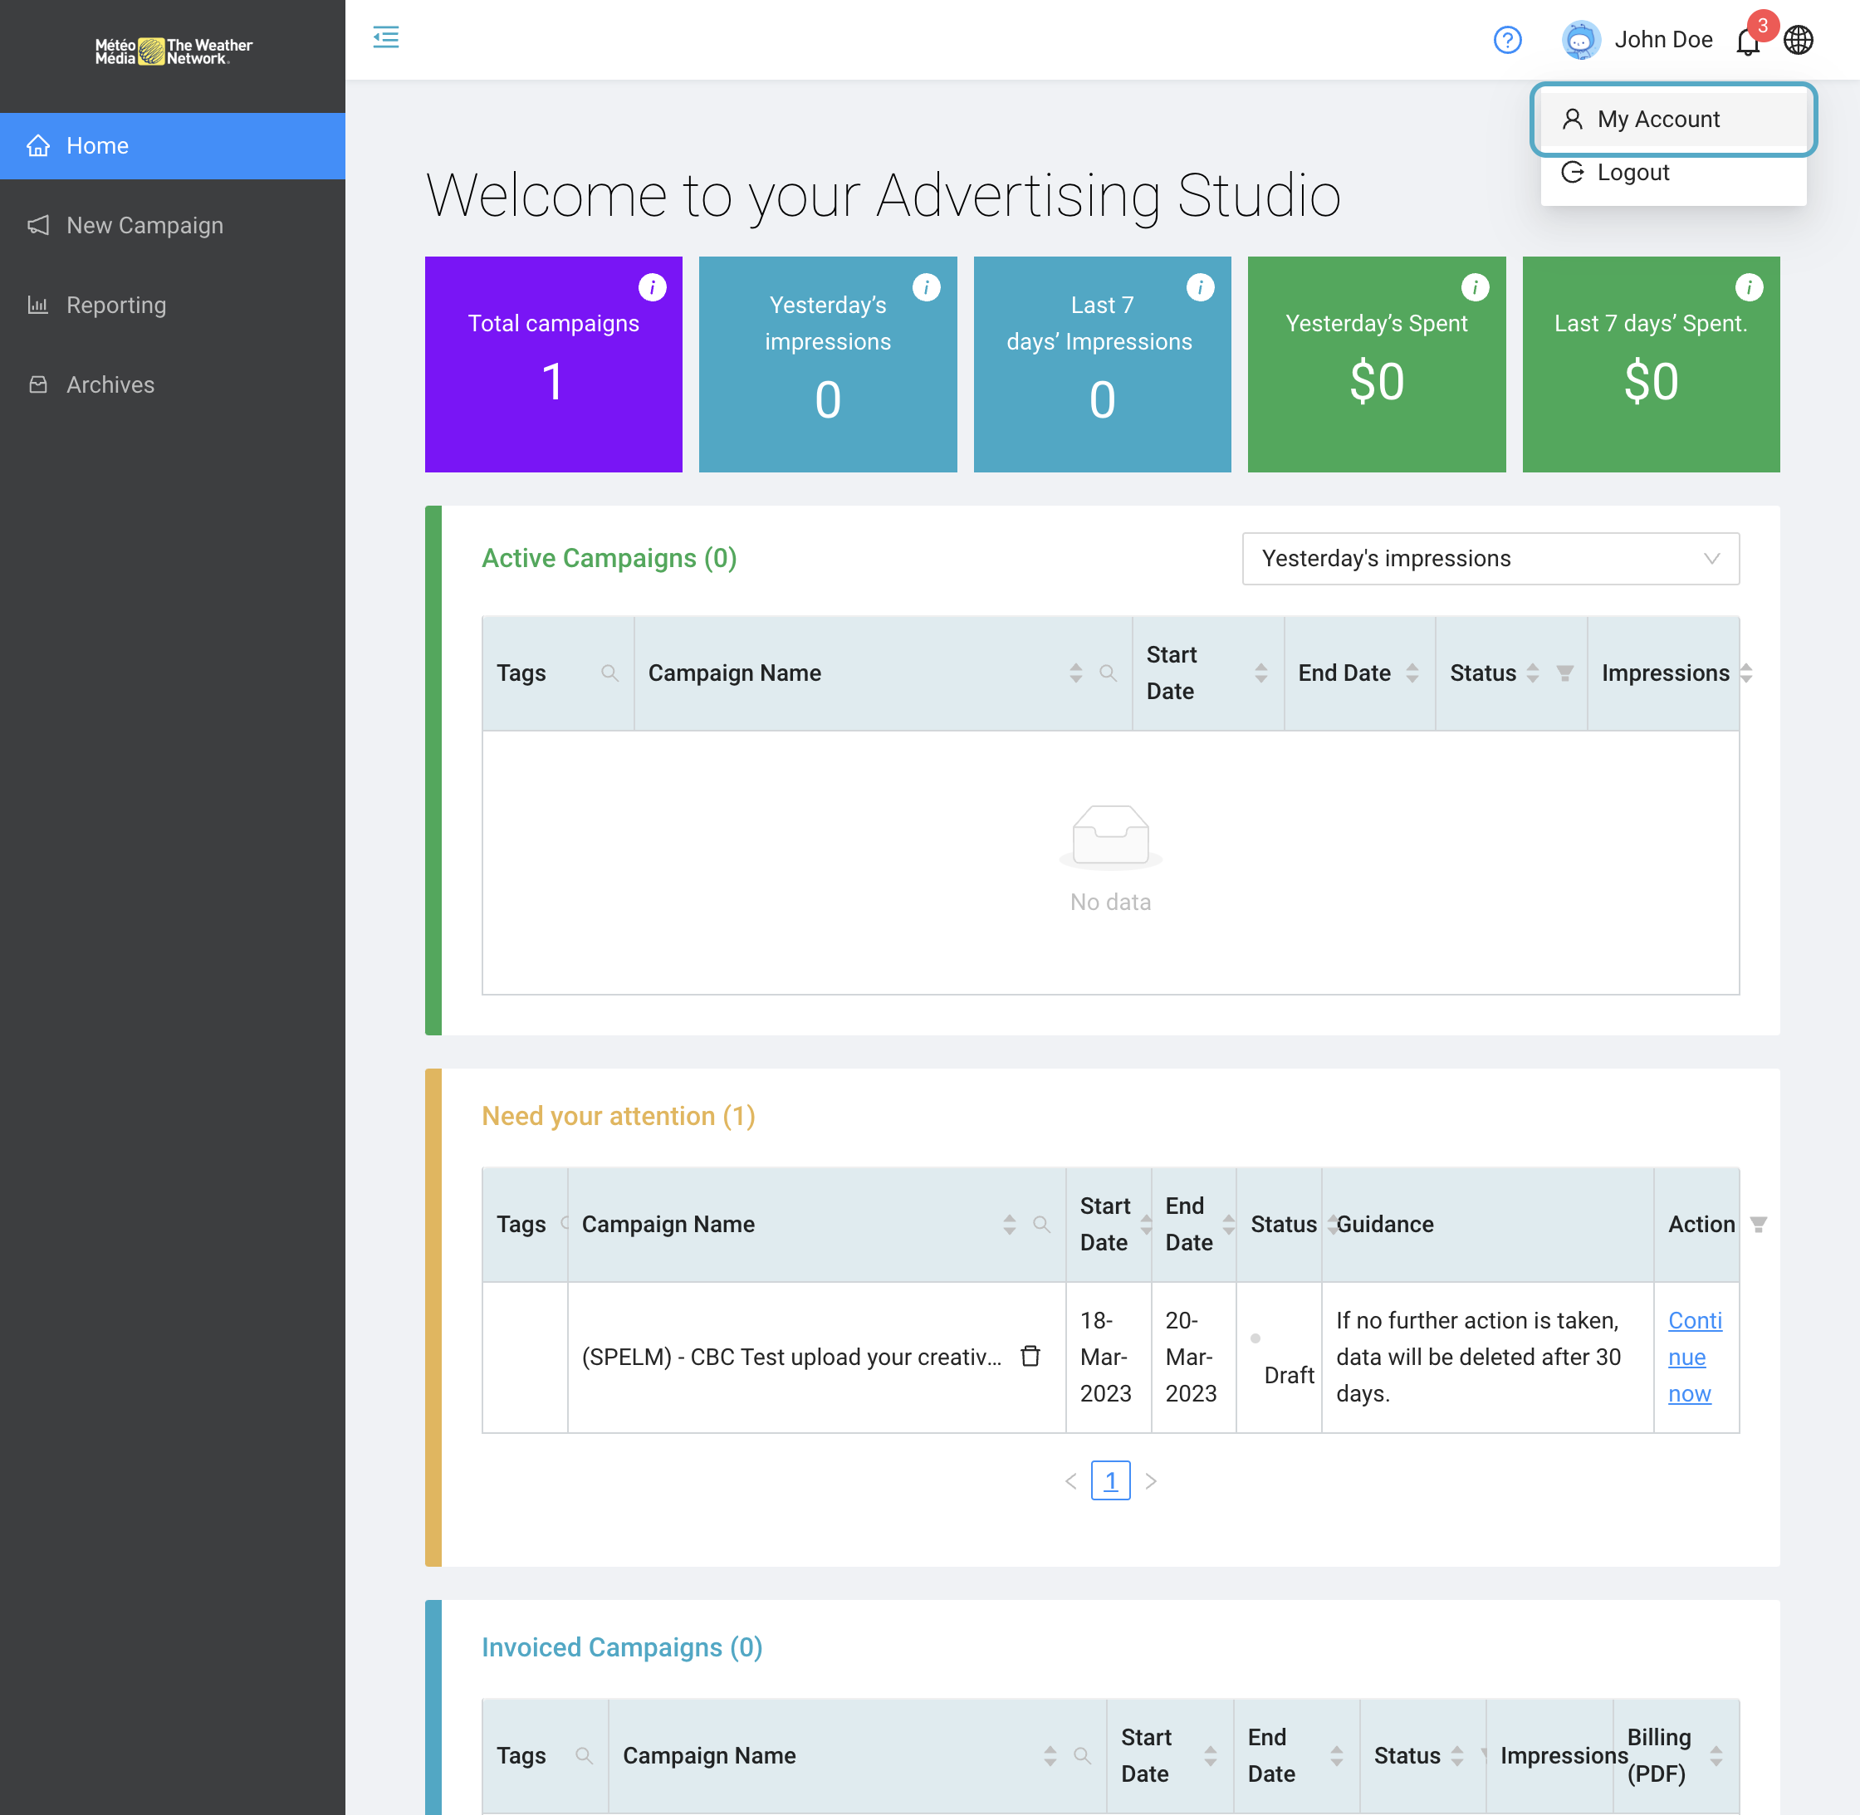Collapse the sidebar menu toggle icon
This screenshot has height=1815, width=1860.
(x=386, y=38)
